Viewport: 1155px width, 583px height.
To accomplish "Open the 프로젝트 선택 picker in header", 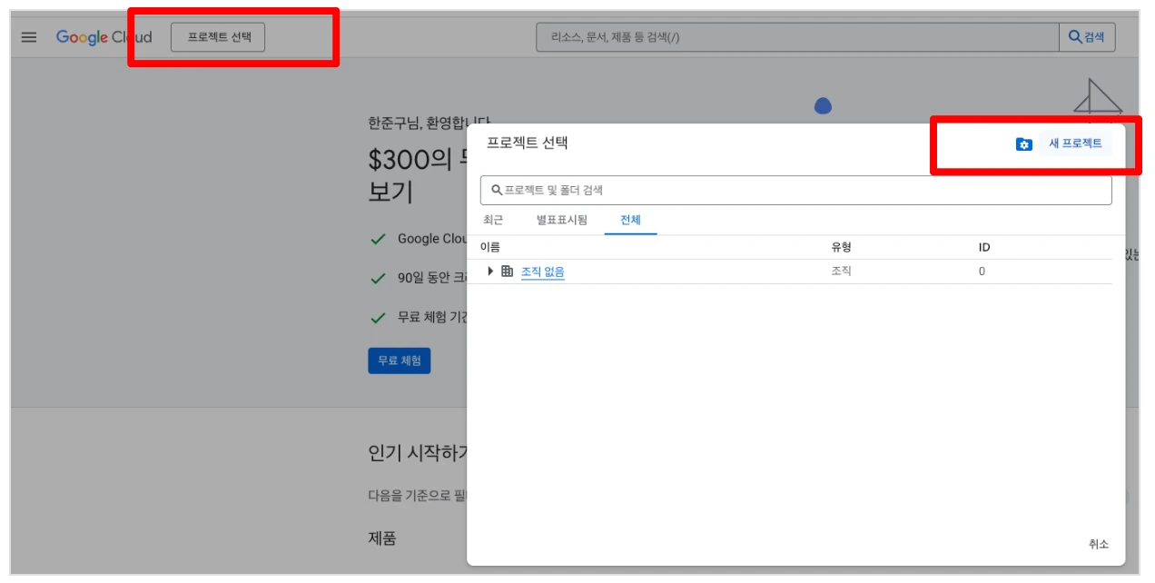I will [218, 37].
